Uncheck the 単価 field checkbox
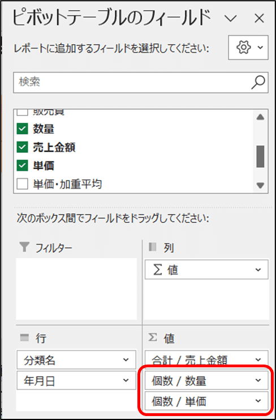Screen dimensions: 276x420 coord(22,166)
